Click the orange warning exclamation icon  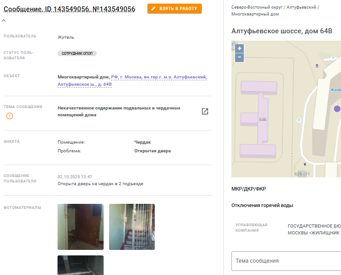click(x=10, y=116)
